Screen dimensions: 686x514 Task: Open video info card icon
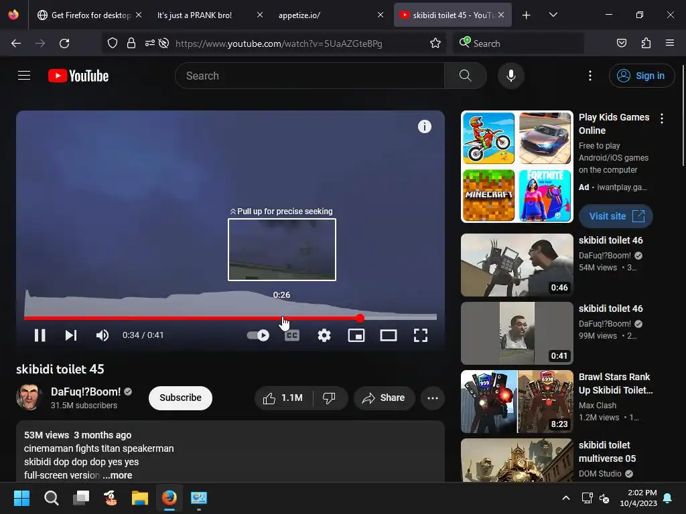pyautogui.click(x=424, y=126)
